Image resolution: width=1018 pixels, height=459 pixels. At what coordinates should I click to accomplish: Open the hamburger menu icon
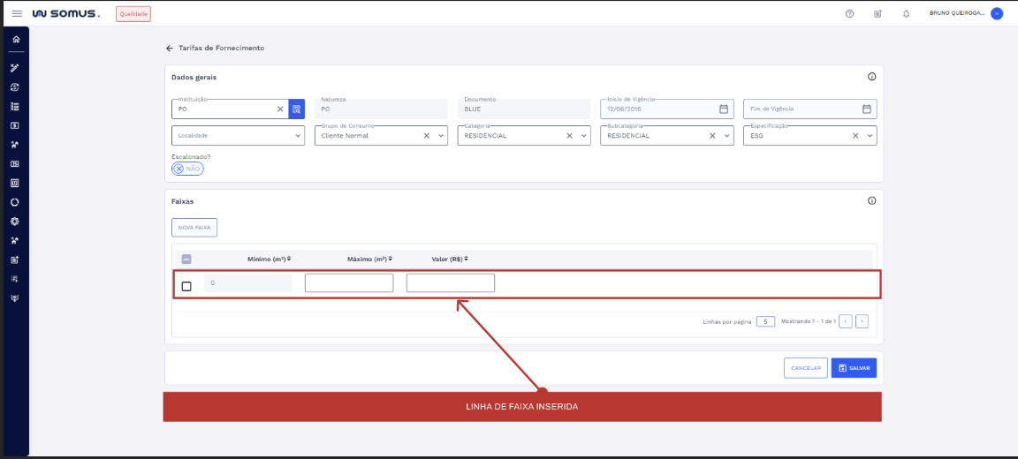[17, 14]
